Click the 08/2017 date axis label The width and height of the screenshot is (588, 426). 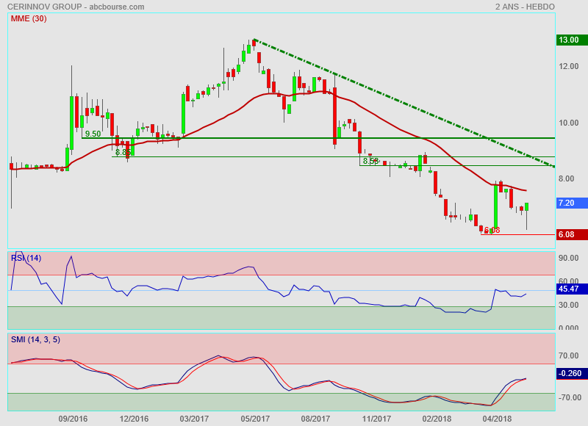[x=315, y=419]
